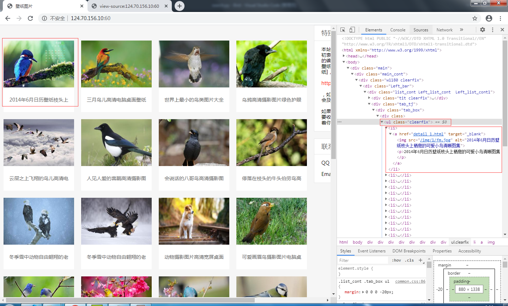This screenshot has height=306, width=508.
Task: Reload the page with refresh icon
Action: [x=30, y=18]
